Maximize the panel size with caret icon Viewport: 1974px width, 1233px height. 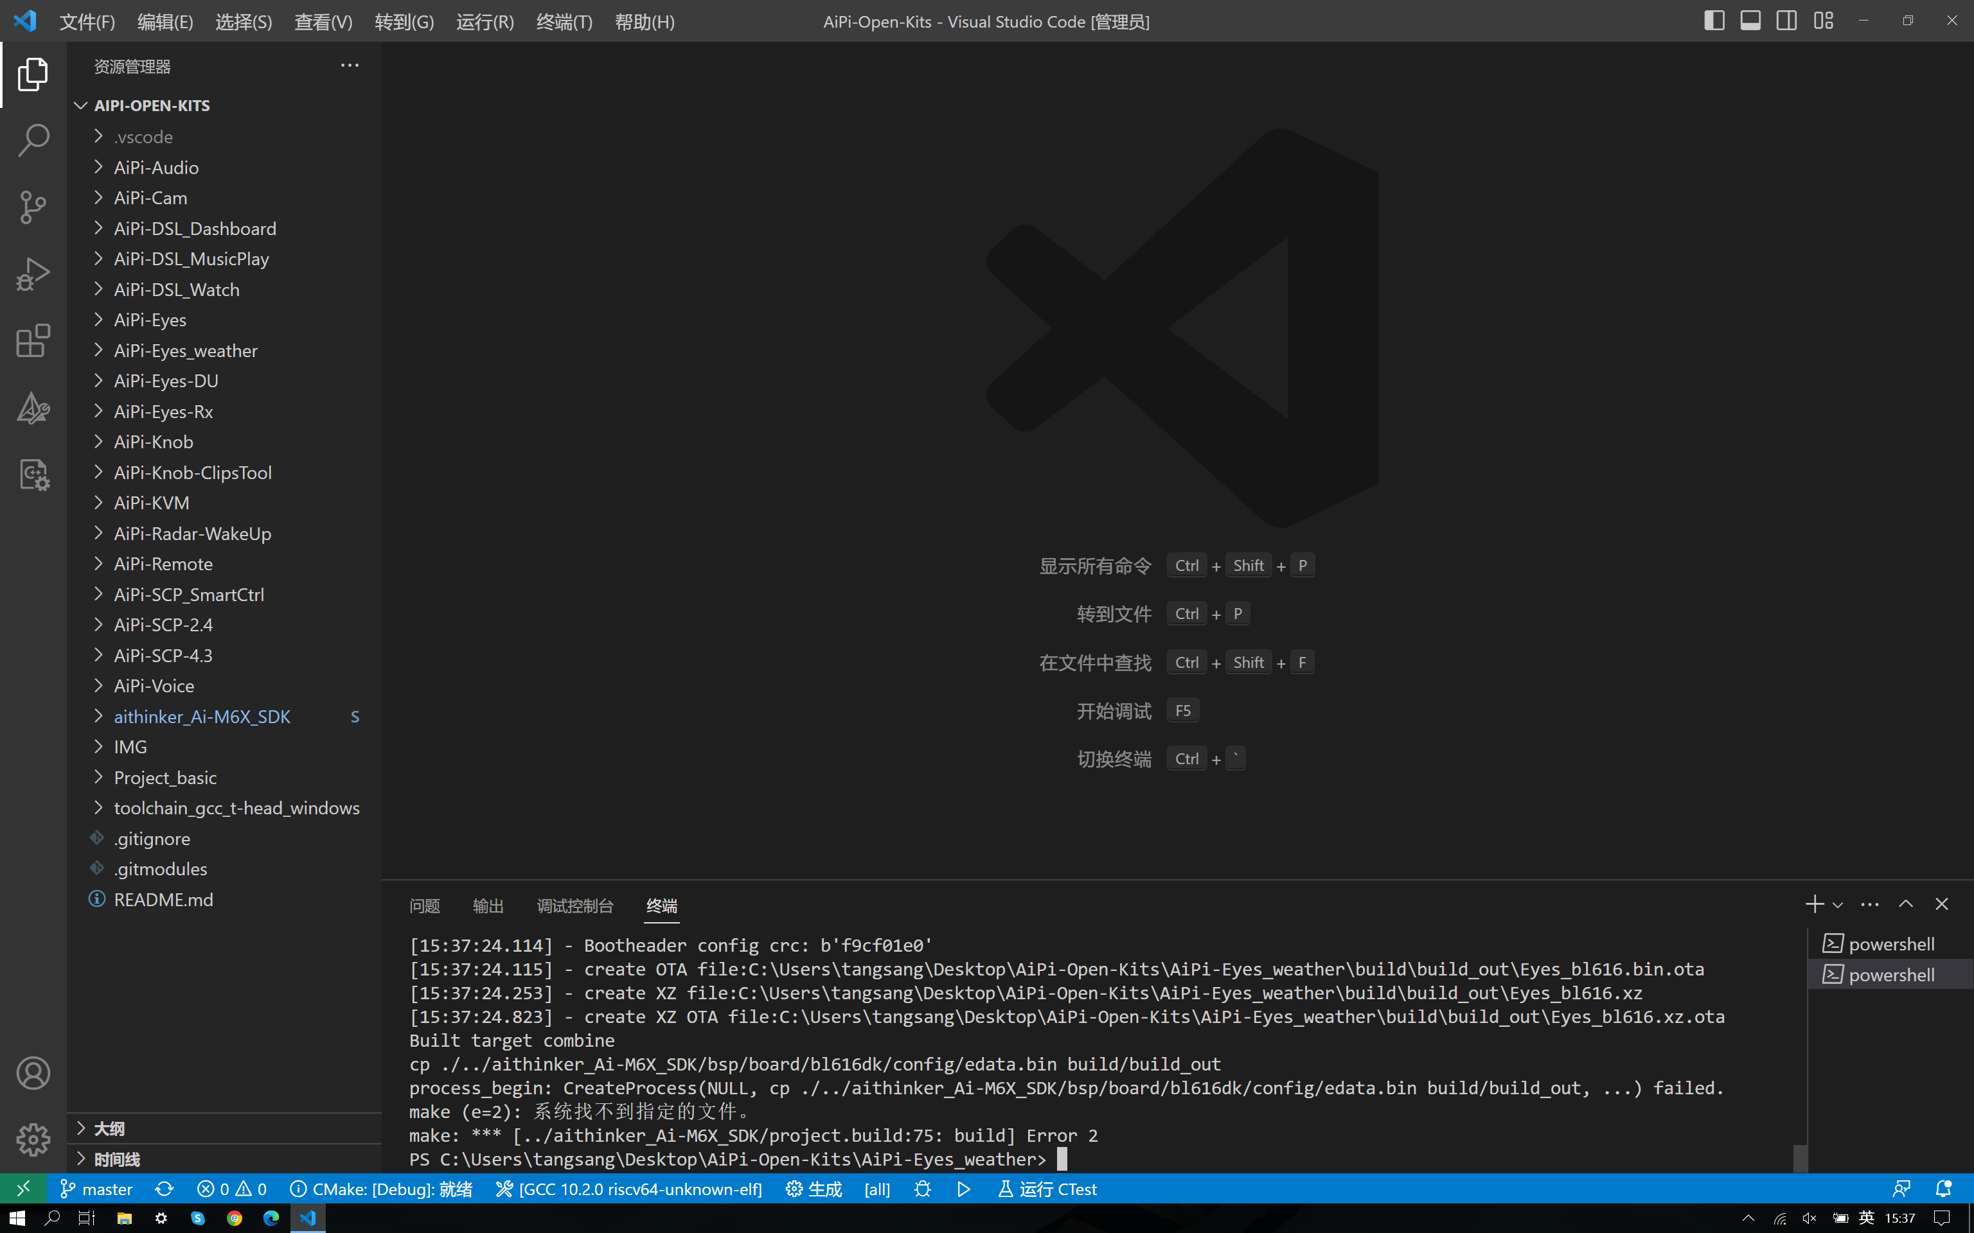(1905, 904)
